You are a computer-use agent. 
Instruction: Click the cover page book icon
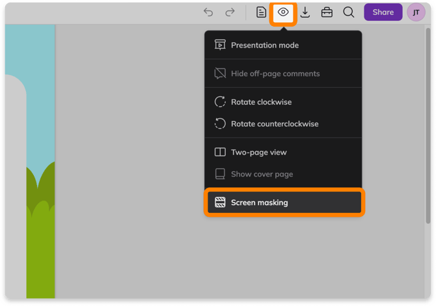pyautogui.click(x=220, y=174)
